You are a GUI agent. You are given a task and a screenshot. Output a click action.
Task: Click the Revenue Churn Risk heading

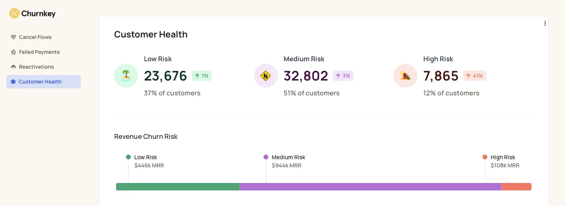click(x=146, y=137)
